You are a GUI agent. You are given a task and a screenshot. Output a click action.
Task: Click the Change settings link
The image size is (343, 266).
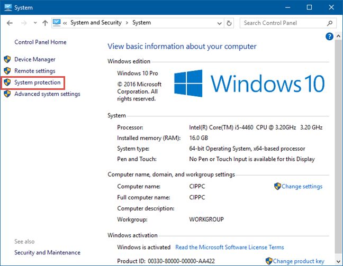tap(302, 187)
